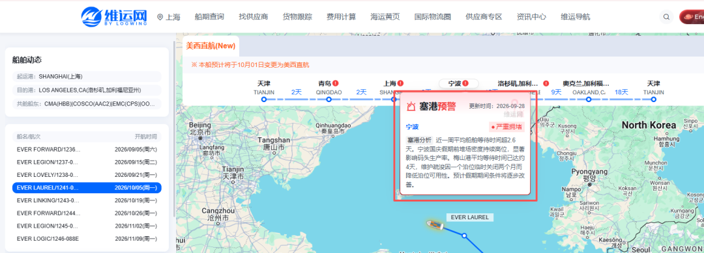Select the 美西直航(New) tab

211,46
